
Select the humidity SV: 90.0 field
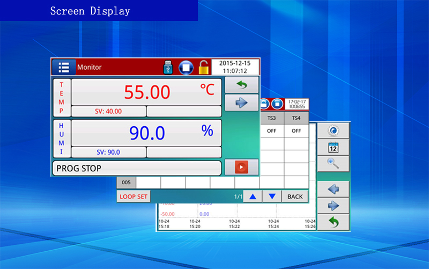tap(109, 152)
